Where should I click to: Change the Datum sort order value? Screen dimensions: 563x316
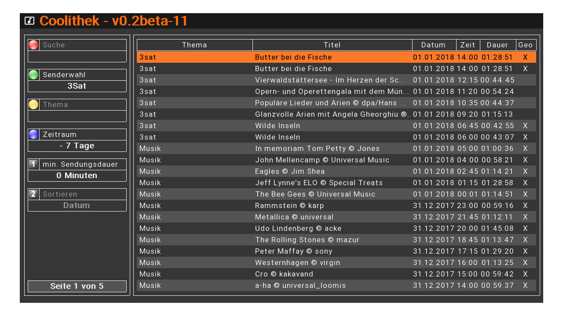pyautogui.click(x=77, y=205)
